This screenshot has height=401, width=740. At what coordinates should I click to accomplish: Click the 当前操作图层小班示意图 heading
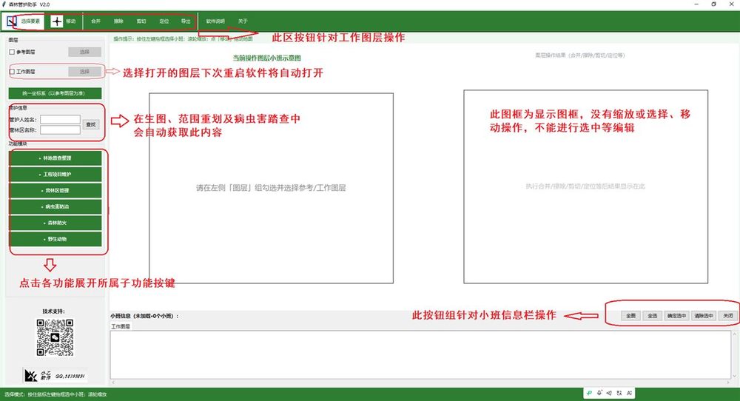tap(266, 58)
